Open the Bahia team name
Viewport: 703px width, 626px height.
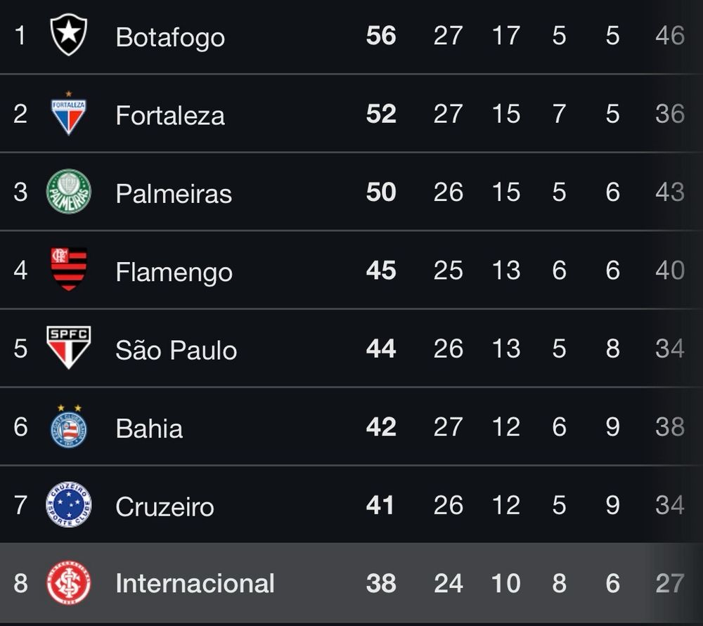pyautogui.click(x=149, y=429)
